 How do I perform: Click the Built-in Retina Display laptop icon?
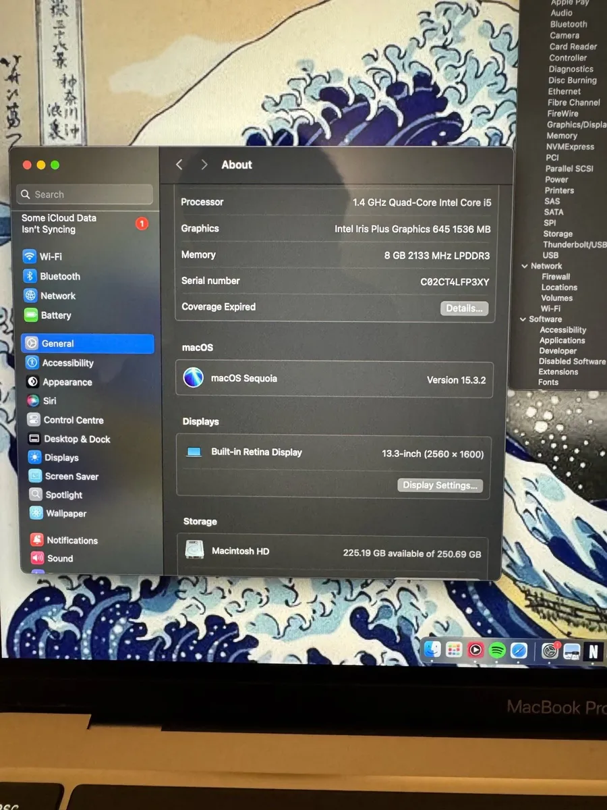pyautogui.click(x=194, y=452)
